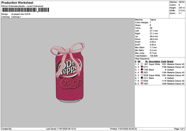Viewport: 186px width, 131px height.
Task: Click the 'Brand' column header
Action: (x=170, y=61)
